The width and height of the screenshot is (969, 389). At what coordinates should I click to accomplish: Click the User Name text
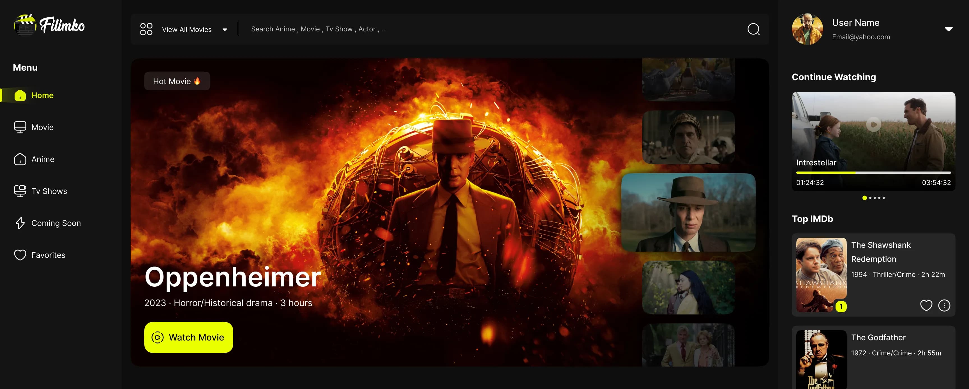click(855, 22)
